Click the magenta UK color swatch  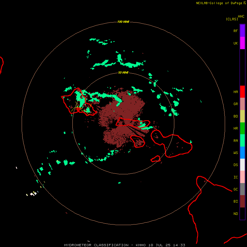pyautogui.click(x=242, y=43)
